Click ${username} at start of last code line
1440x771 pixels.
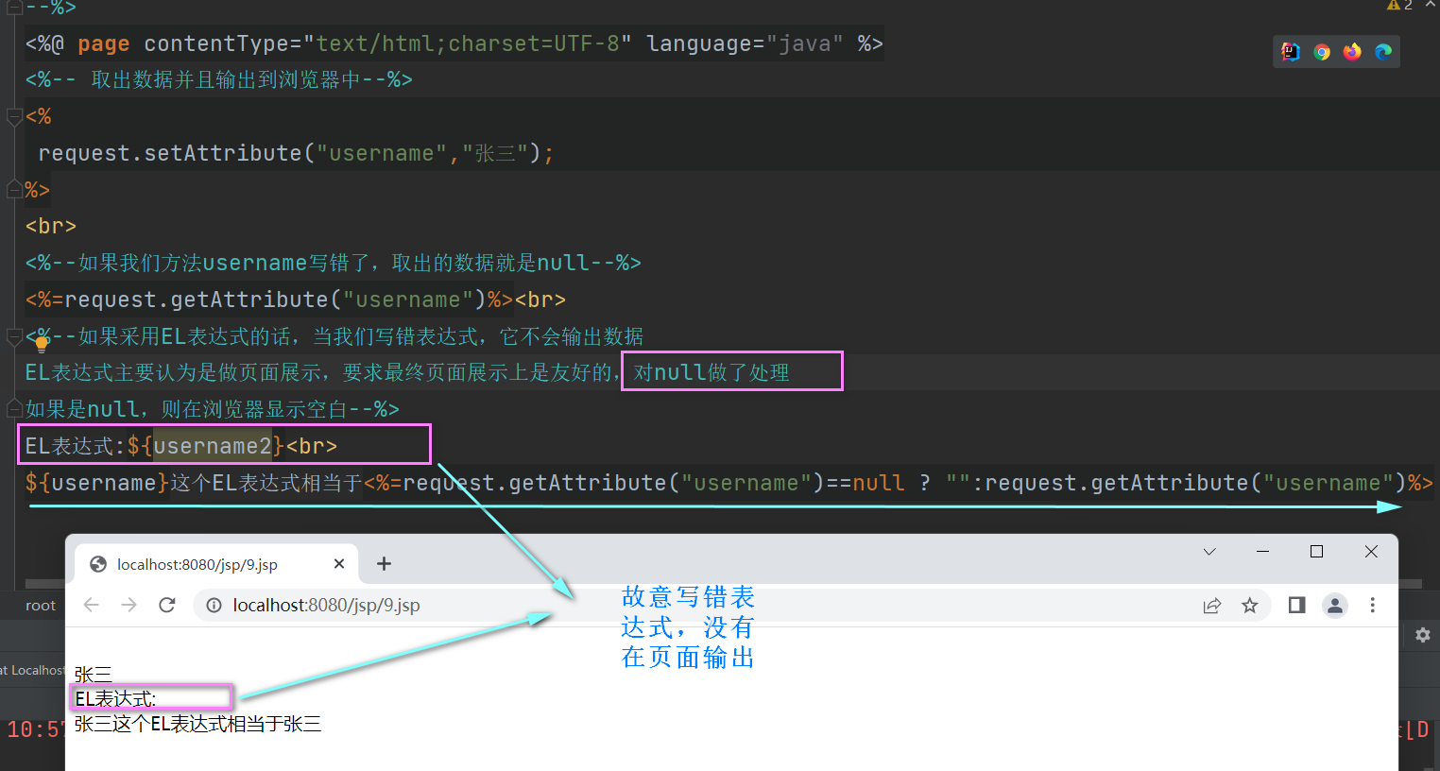tap(97, 483)
